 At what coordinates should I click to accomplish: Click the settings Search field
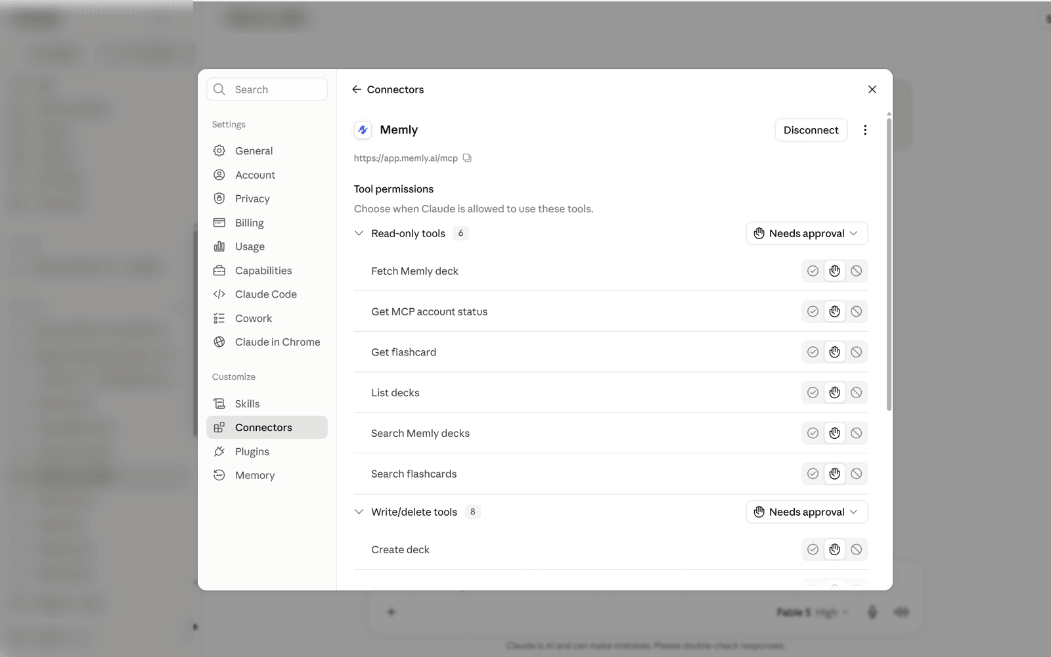click(x=267, y=89)
